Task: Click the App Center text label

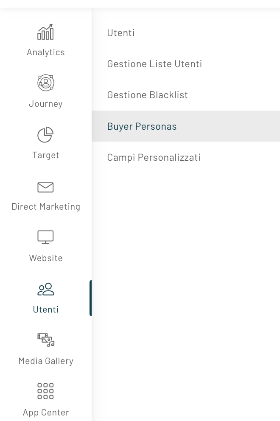Action: [46, 412]
